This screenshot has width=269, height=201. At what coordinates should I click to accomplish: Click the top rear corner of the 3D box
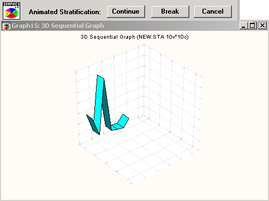[x=144, y=45]
